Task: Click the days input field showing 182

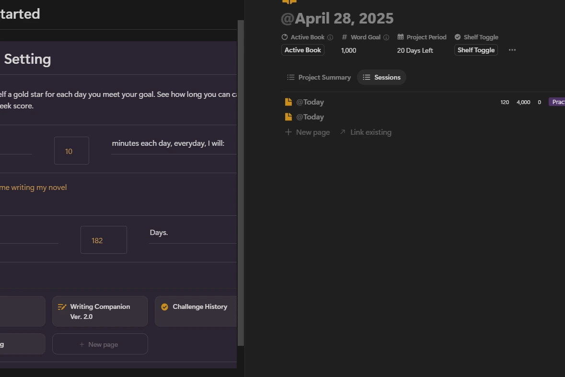Action: (x=104, y=240)
